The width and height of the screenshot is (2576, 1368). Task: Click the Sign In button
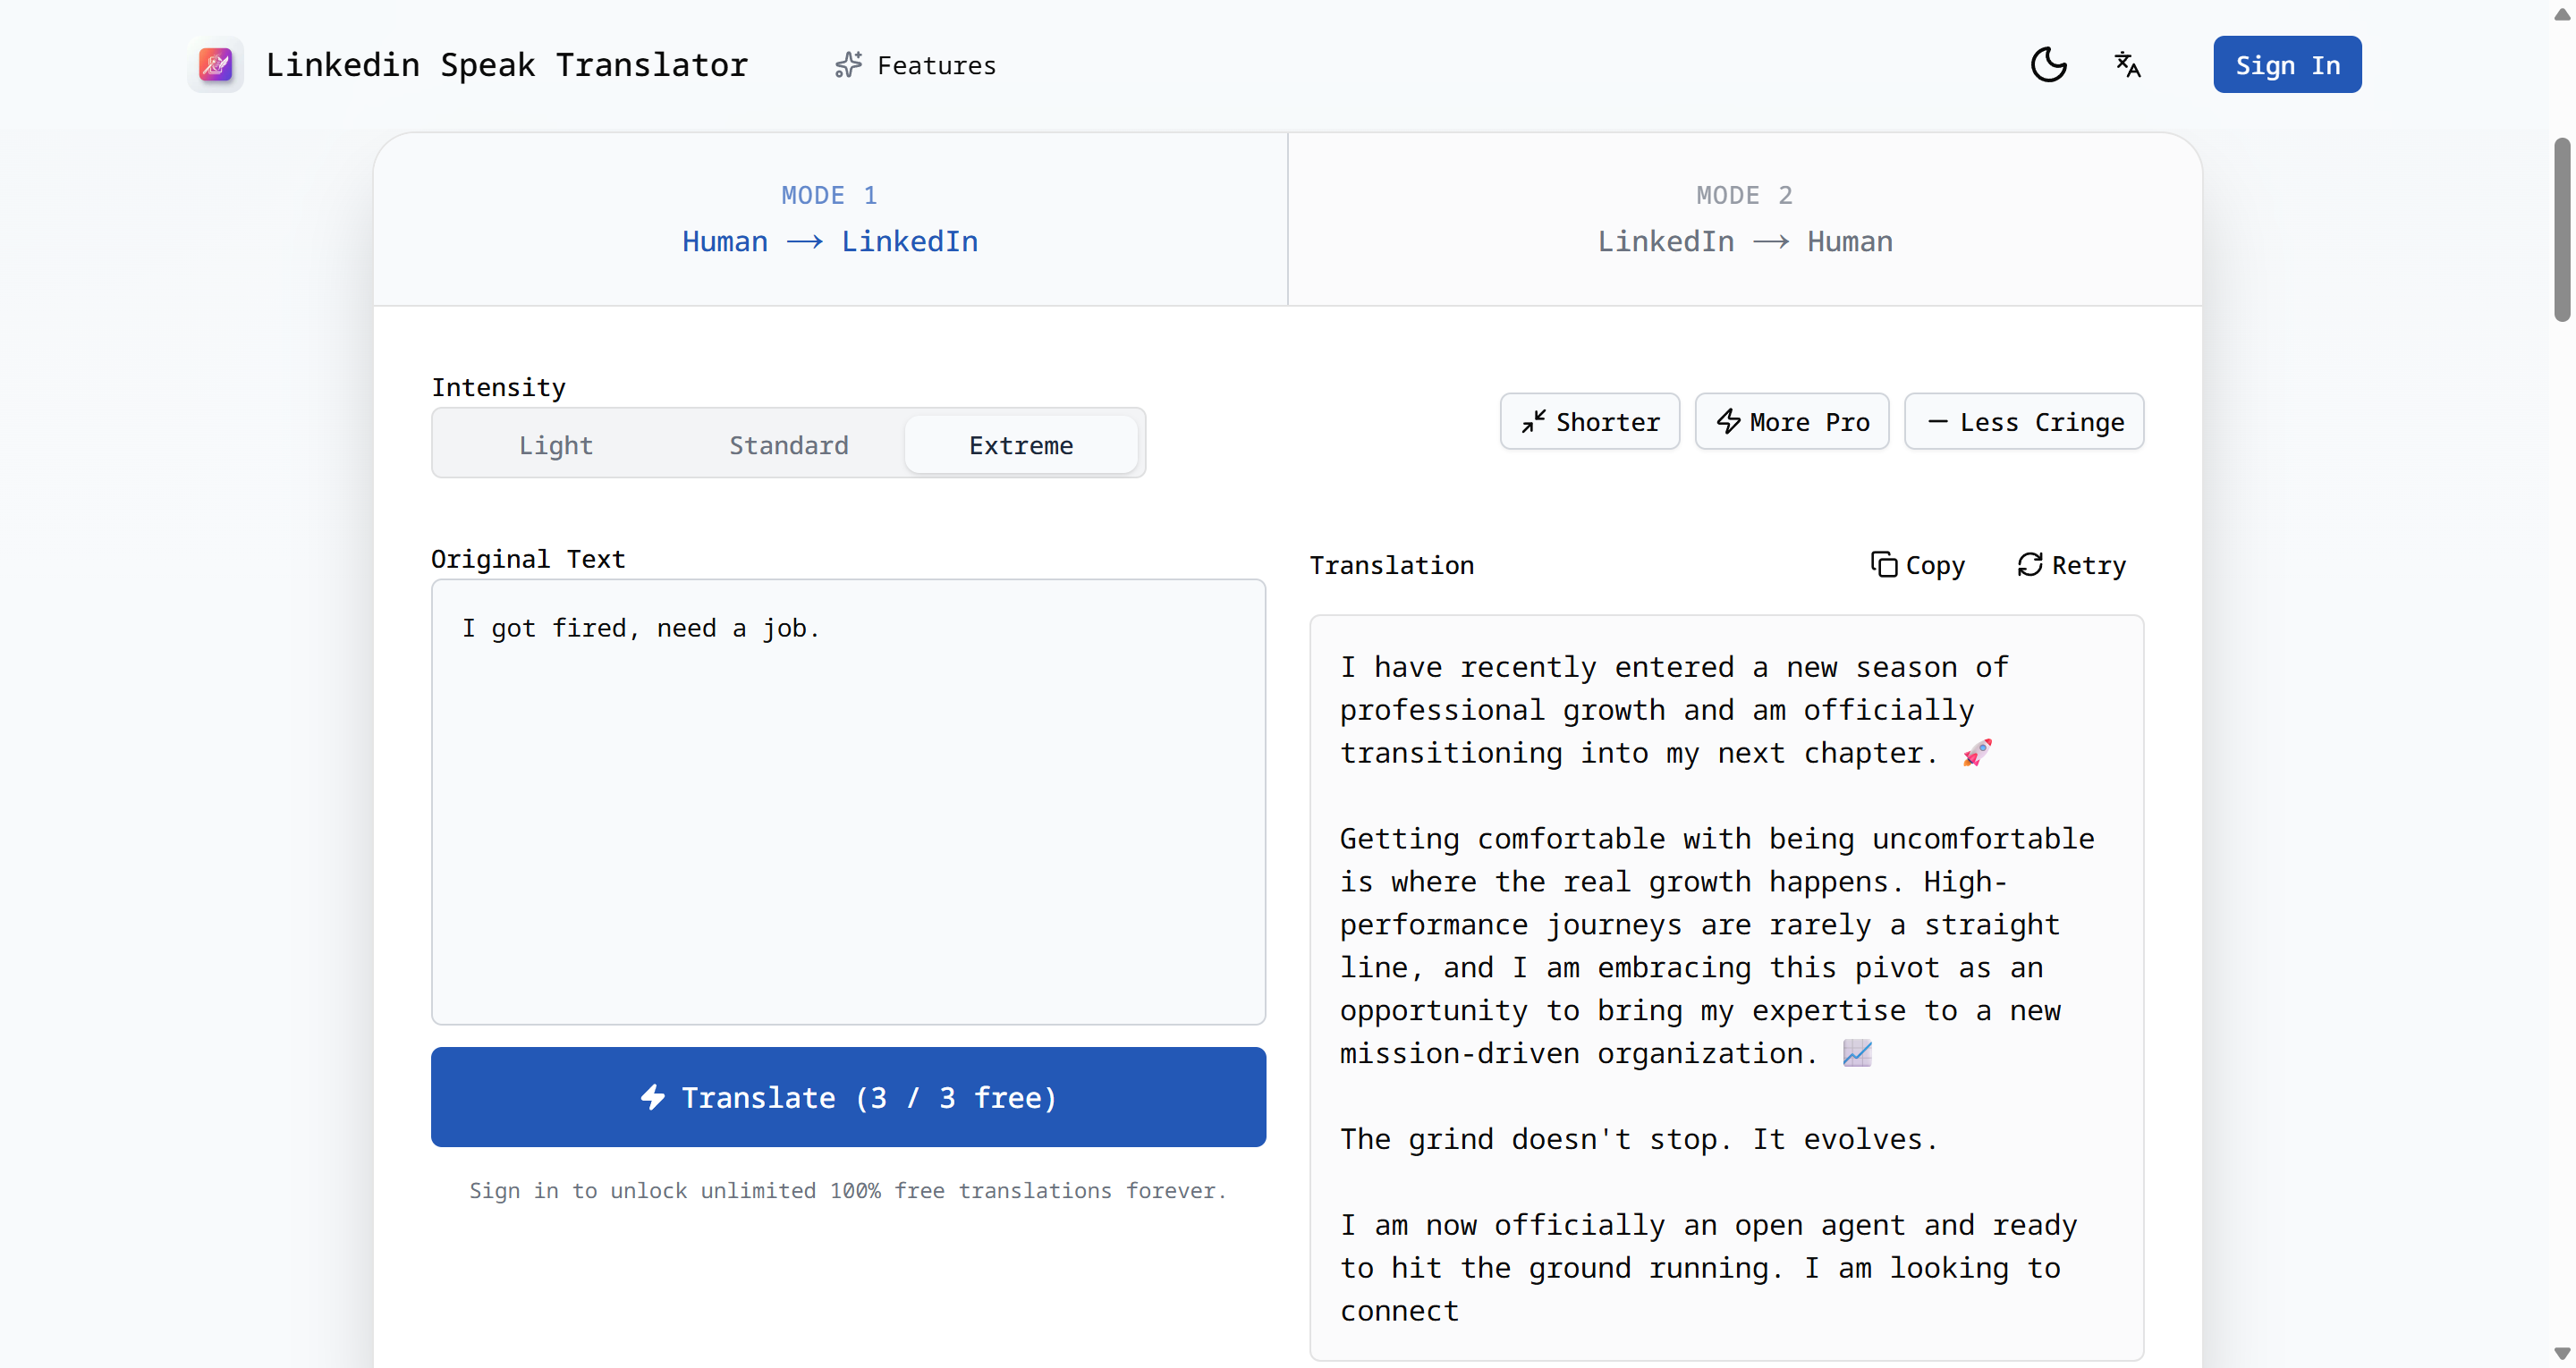(x=2286, y=65)
